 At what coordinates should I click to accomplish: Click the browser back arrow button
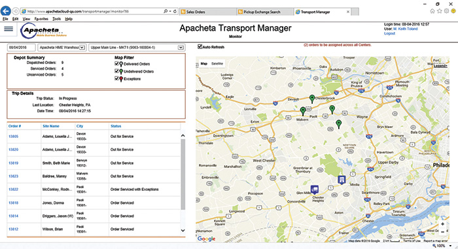pyautogui.click(x=6, y=11)
